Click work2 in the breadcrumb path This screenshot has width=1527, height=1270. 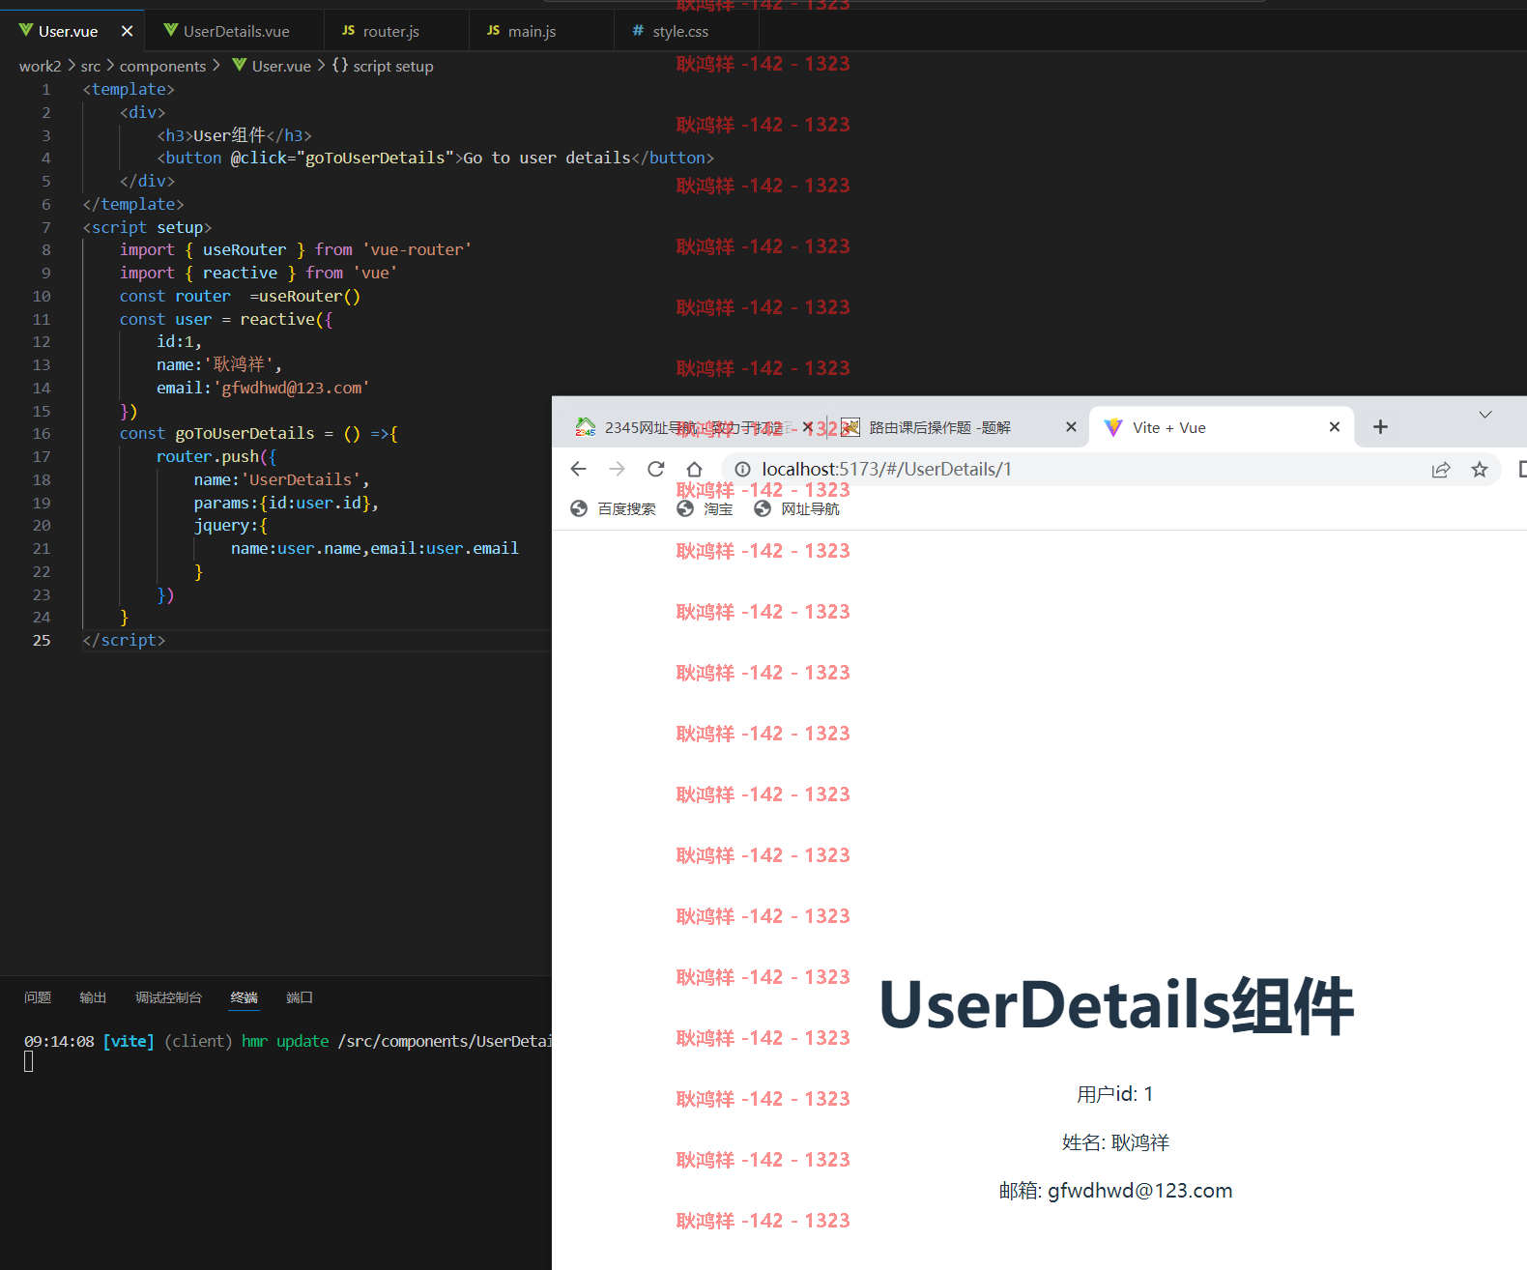(40, 66)
